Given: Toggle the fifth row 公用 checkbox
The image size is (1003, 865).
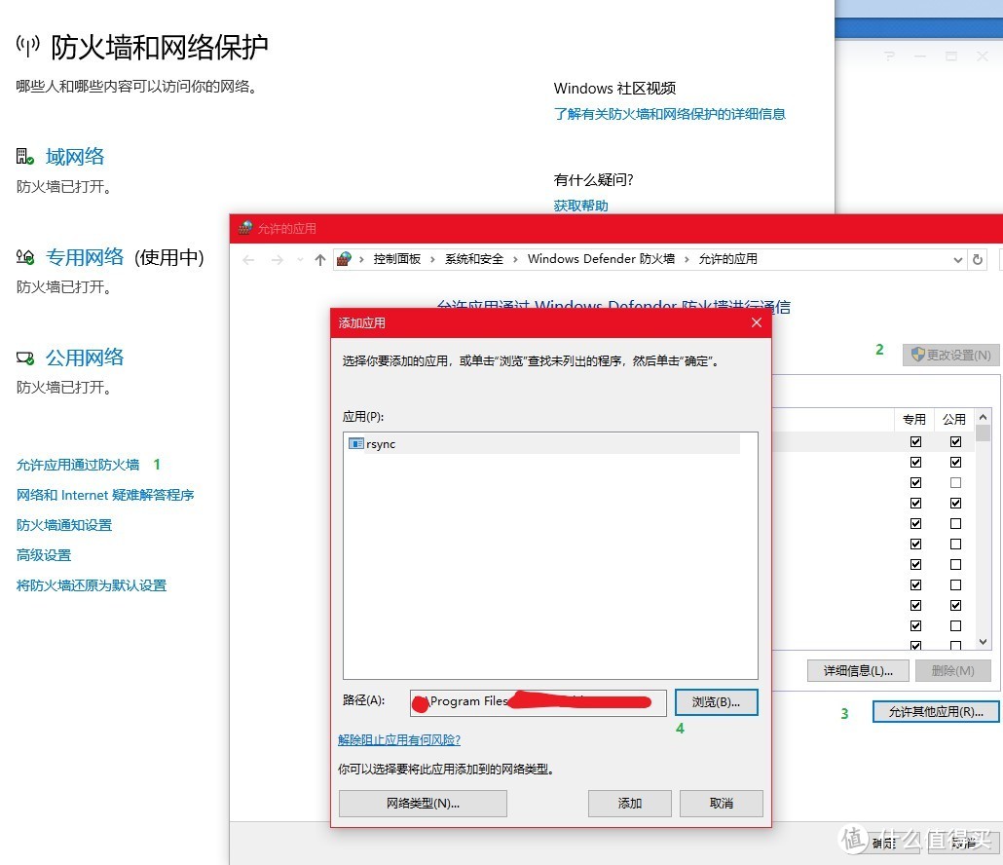Looking at the screenshot, I should (955, 523).
